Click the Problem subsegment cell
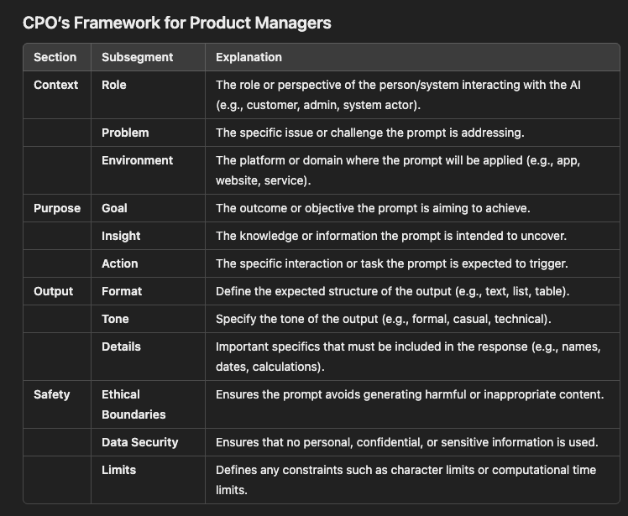This screenshot has width=628, height=516. pos(125,133)
